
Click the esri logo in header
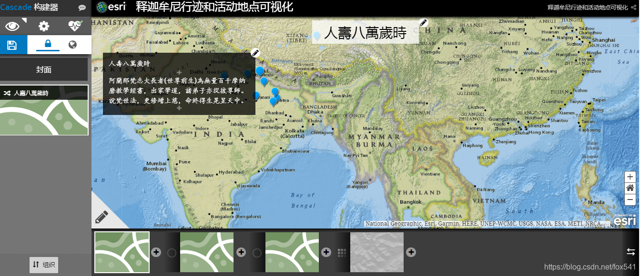click(x=112, y=7)
